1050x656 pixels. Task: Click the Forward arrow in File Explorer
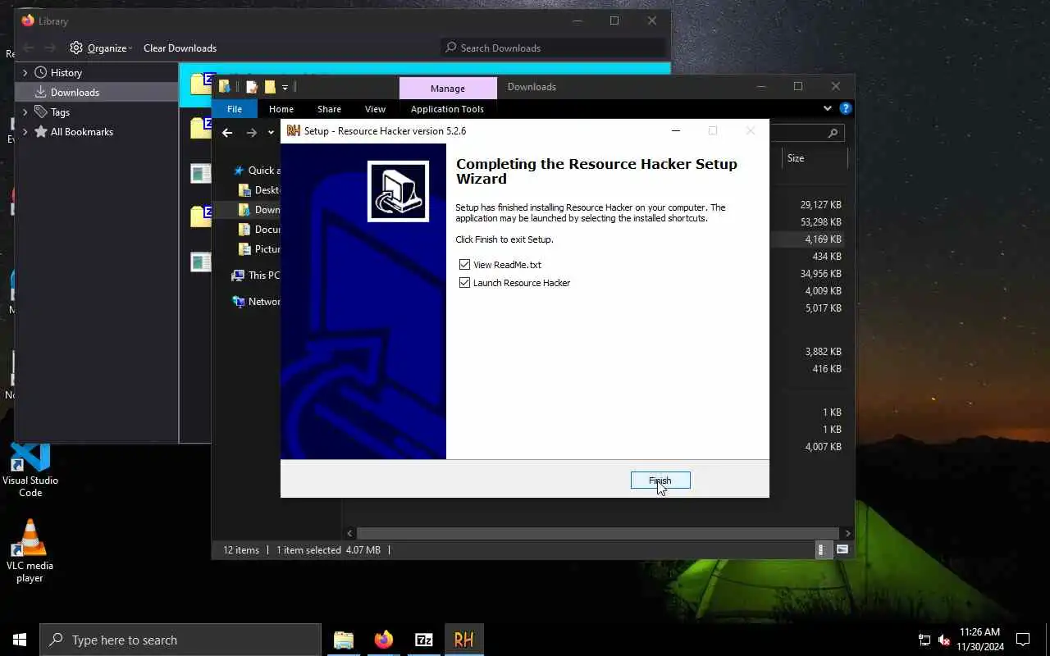tap(252, 133)
